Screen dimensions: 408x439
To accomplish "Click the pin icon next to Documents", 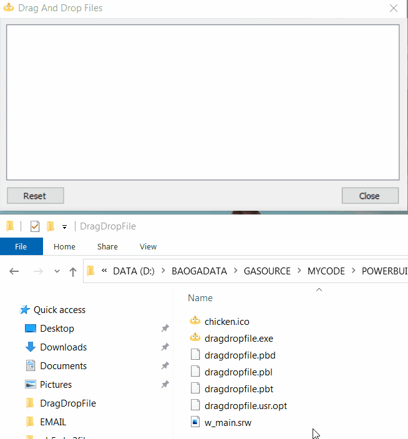I will click(165, 365).
